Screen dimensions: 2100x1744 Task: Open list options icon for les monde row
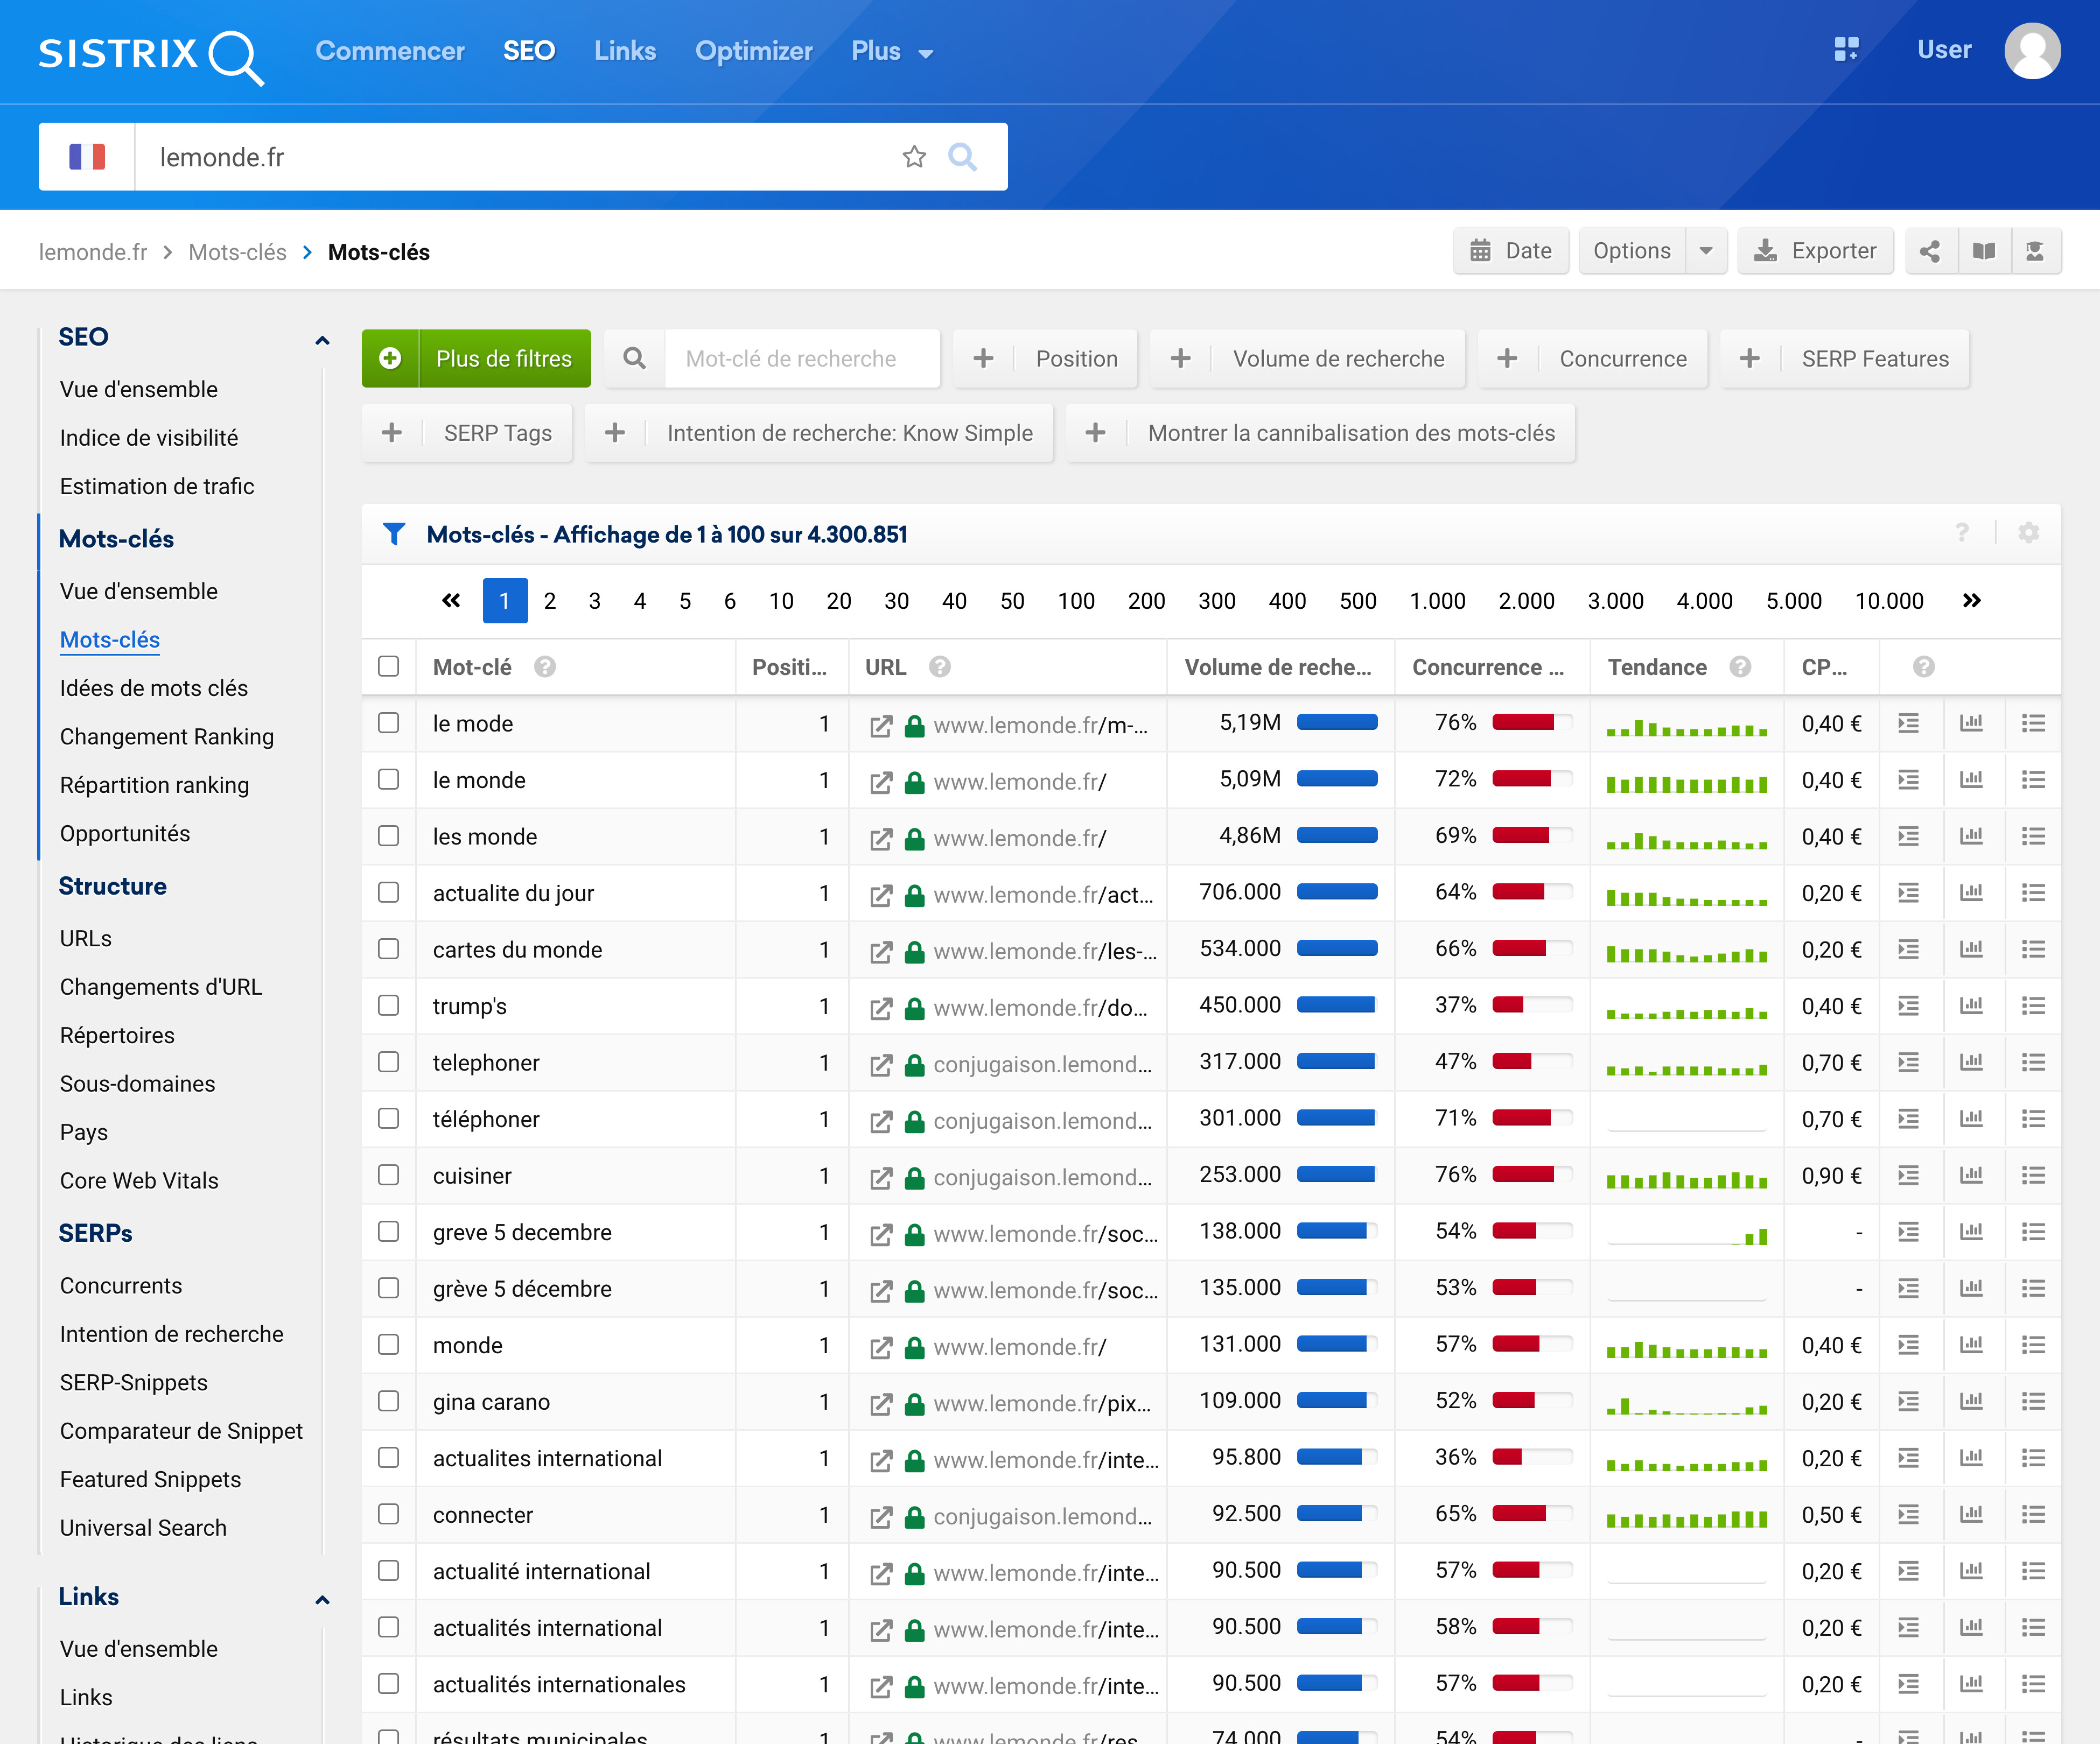click(x=2033, y=835)
